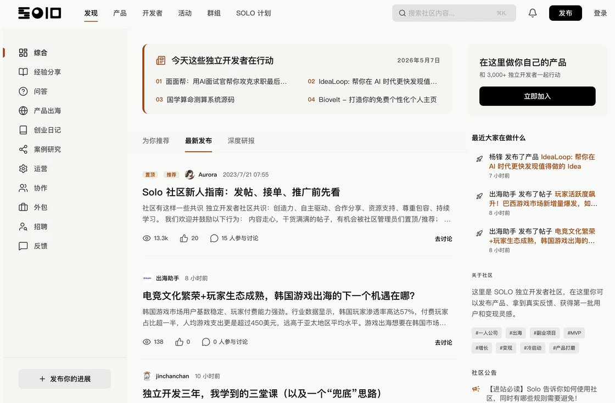Click the 招聘 person-search icon

coord(23,226)
